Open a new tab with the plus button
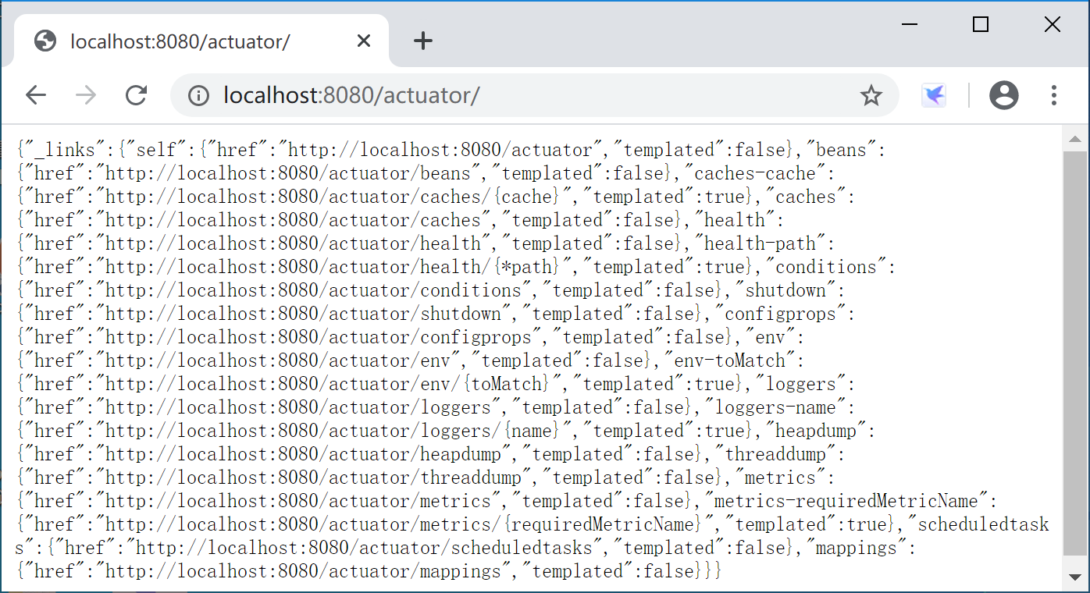Image resolution: width=1090 pixels, height=593 pixels. [x=422, y=41]
